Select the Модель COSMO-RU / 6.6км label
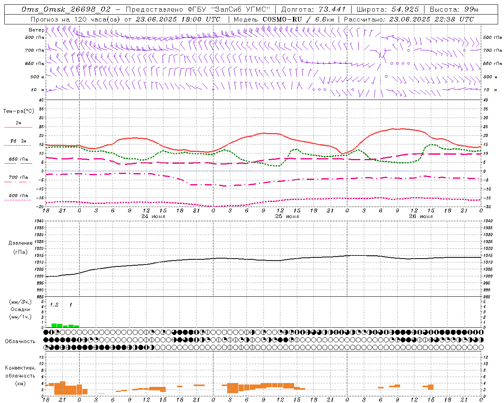Screen dimensions: 504x403 tap(284, 19)
